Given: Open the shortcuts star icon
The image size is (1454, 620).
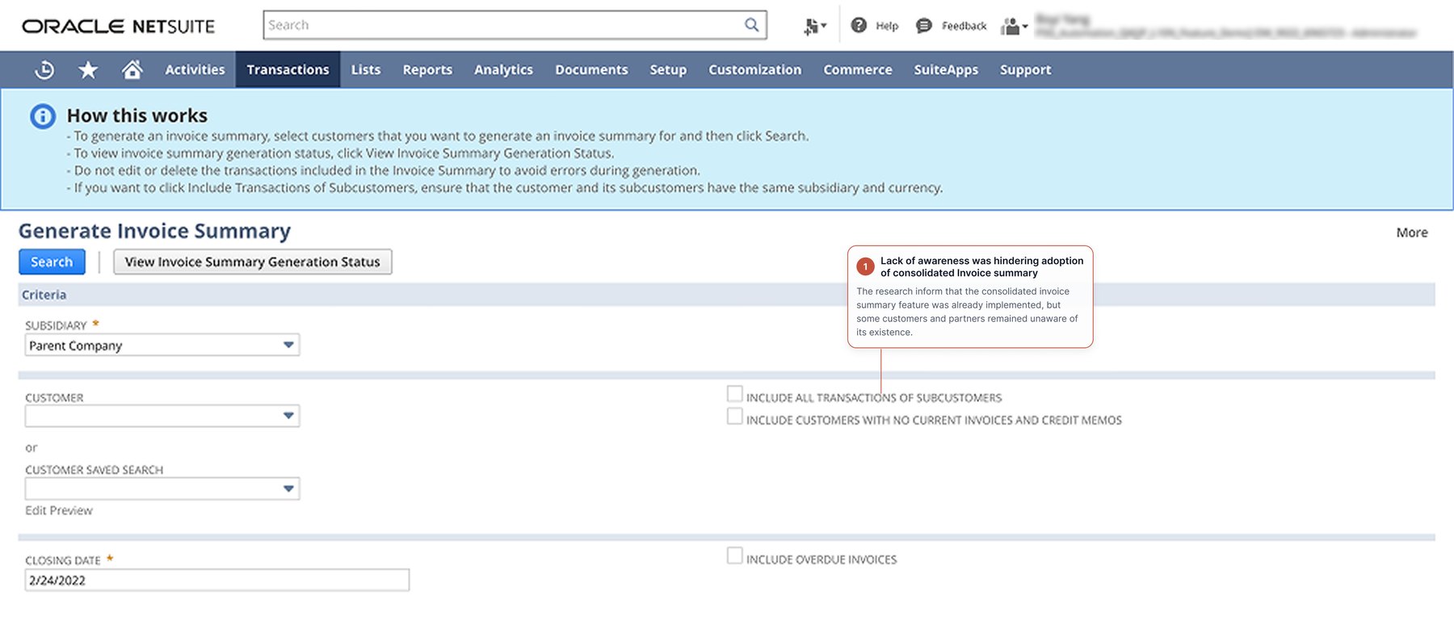Looking at the screenshot, I should tap(88, 70).
